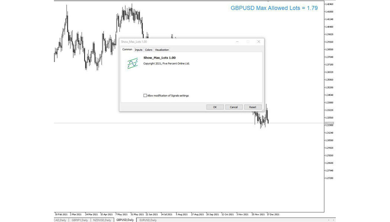Go to the Visualization tab
The height and width of the screenshot is (222, 390).
click(x=162, y=50)
